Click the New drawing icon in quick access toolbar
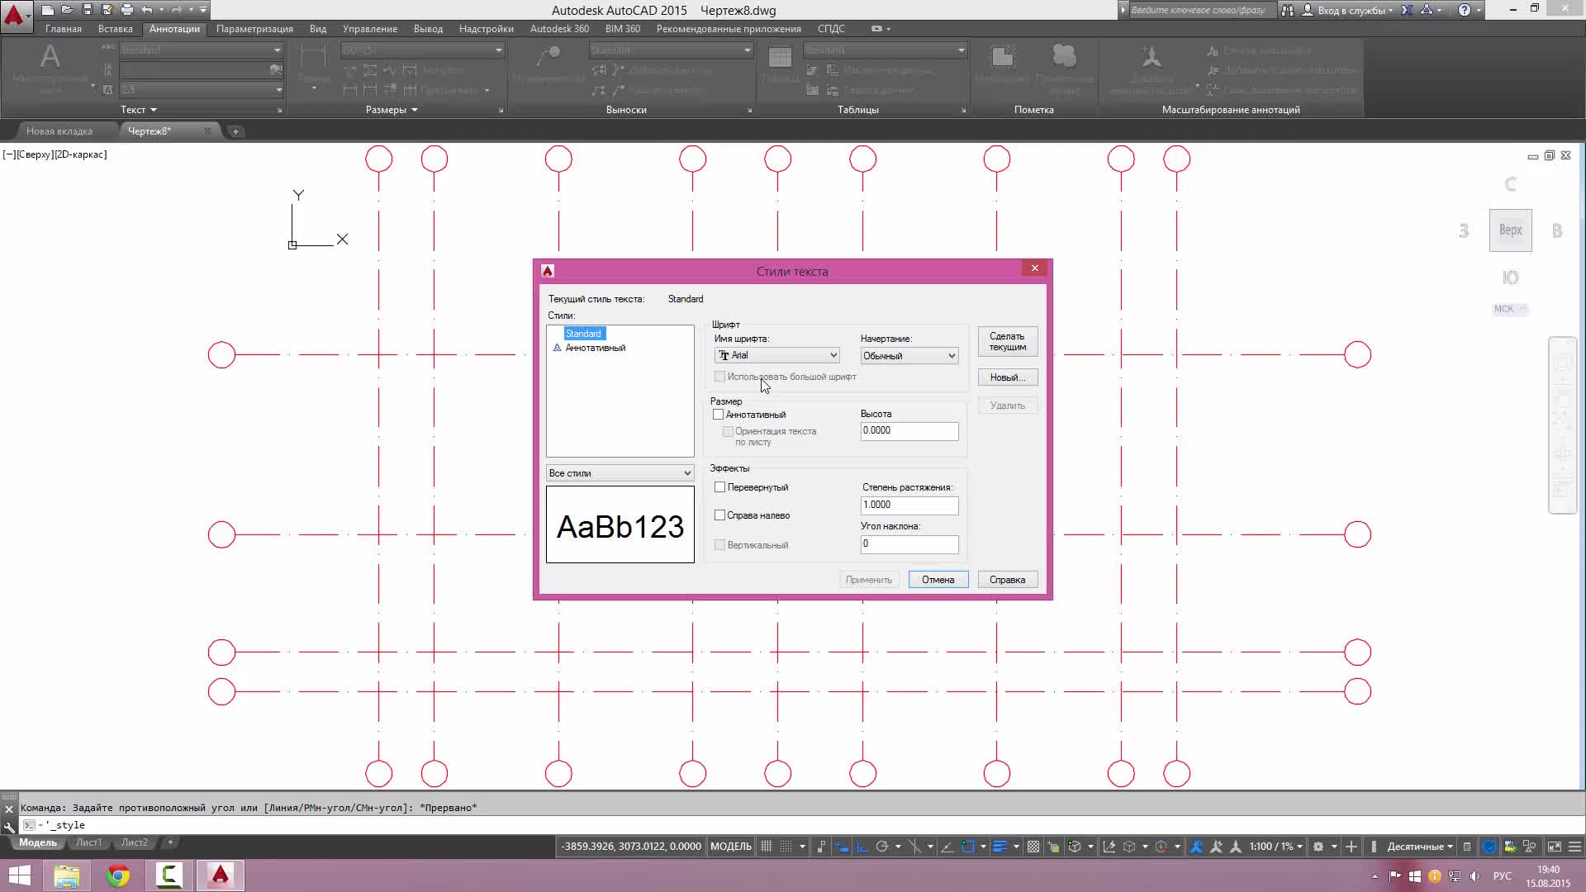 [48, 10]
